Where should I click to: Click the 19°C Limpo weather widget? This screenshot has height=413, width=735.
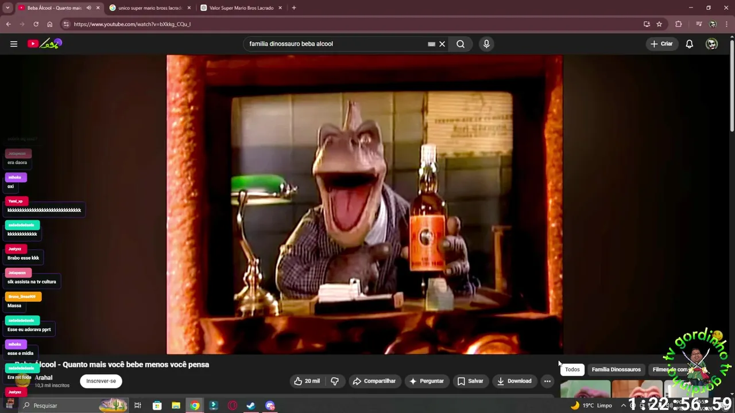pyautogui.click(x=591, y=406)
